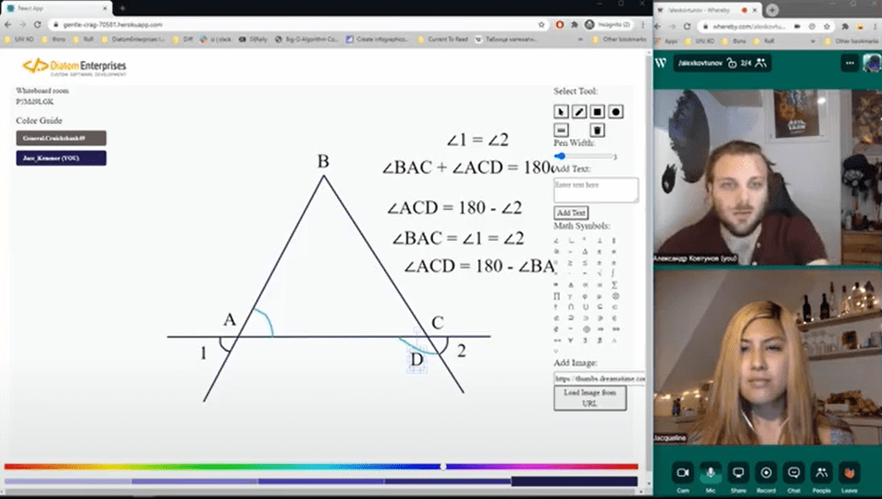
Task: Open extensions puzzle icon in Whereby browser
Action: tap(845, 27)
